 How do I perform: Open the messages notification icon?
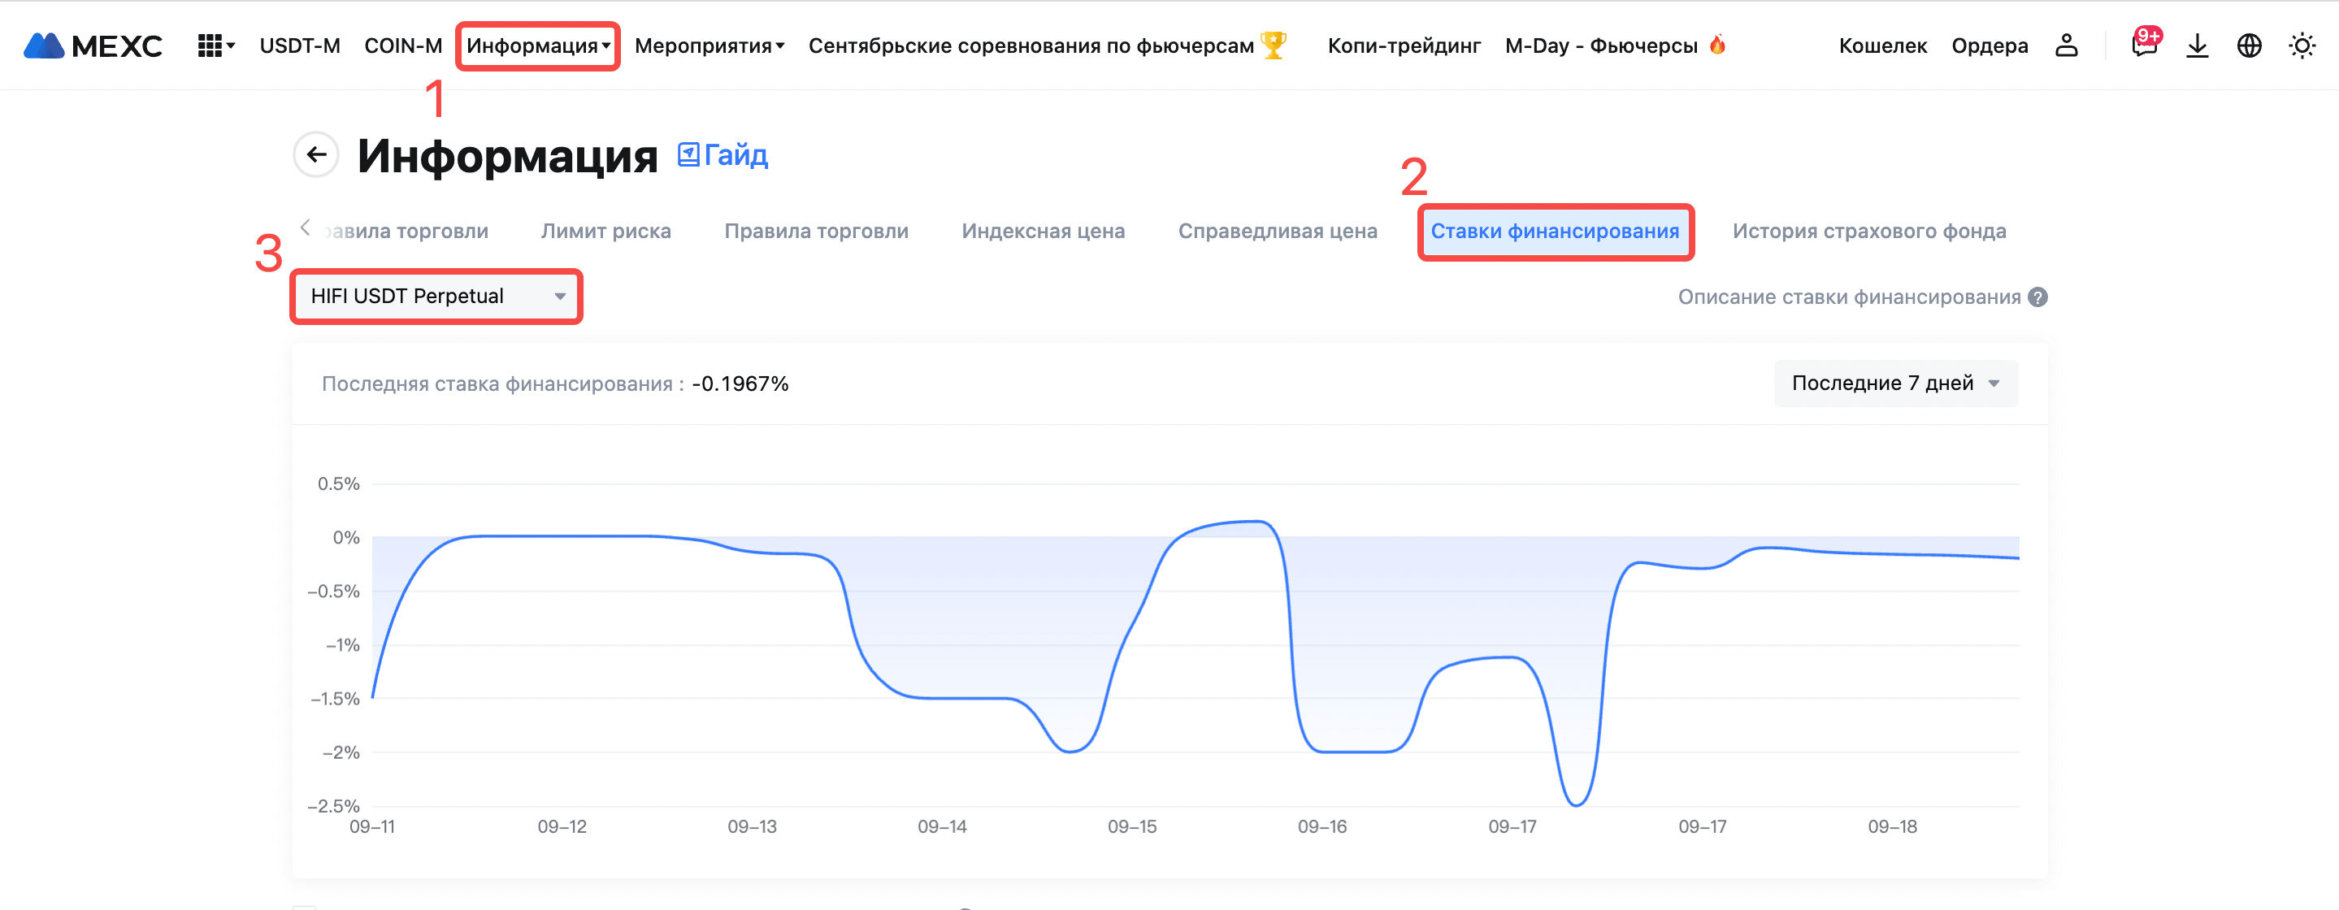click(2145, 45)
